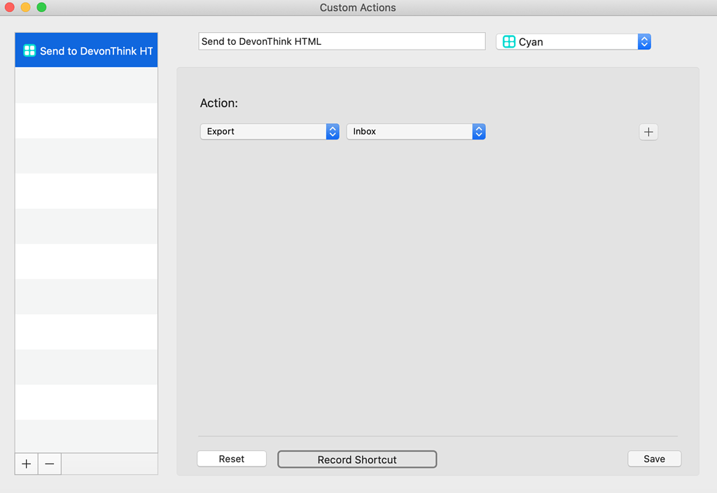This screenshot has height=493, width=717.
Task: Click the stepper arrows on the Export dropdown
Action: (332, 132)
